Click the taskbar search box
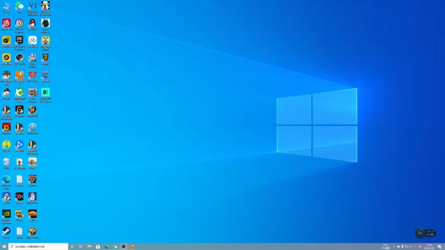Screen dimensions: 445x250 [38, 247]
